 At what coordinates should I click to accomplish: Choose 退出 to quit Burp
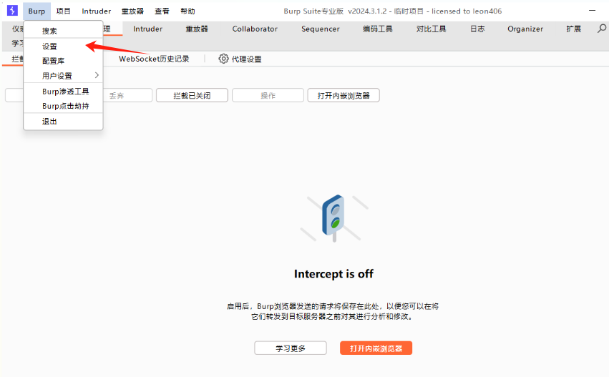point(63,121)
